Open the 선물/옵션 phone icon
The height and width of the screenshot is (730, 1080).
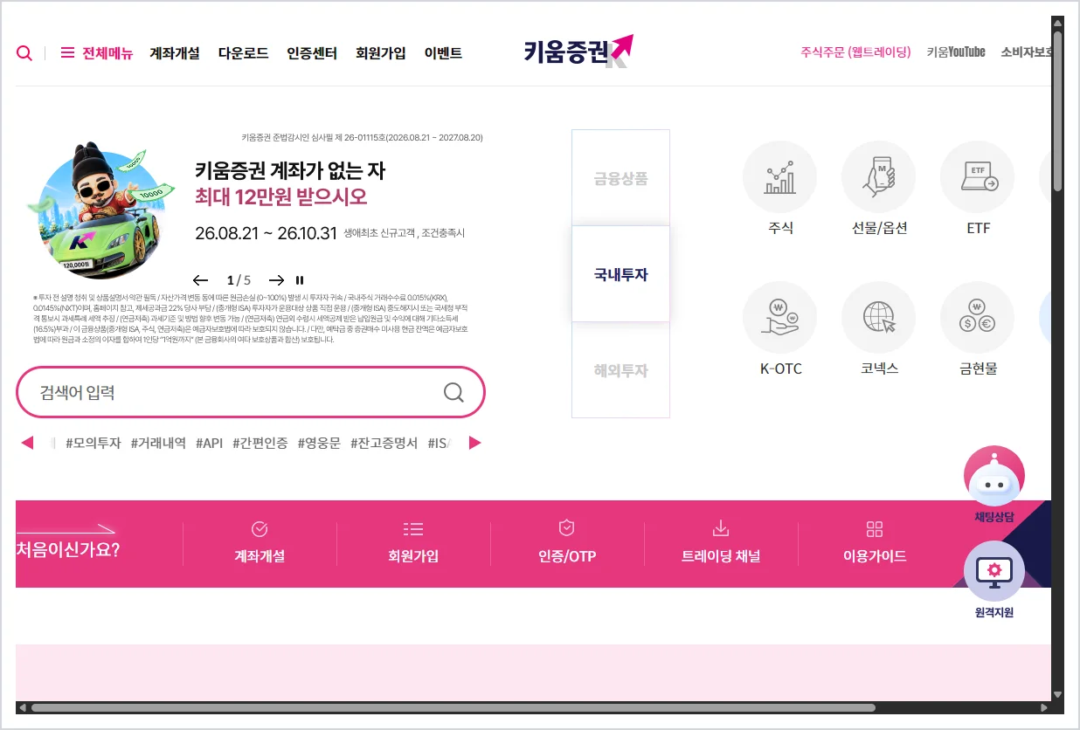[x=879, y=178]
